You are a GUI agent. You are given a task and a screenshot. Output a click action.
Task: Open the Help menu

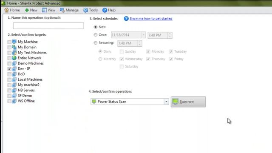pyautogui.click(x=109, y=10)
